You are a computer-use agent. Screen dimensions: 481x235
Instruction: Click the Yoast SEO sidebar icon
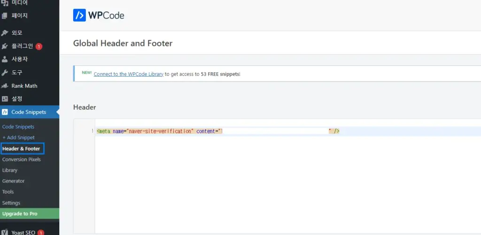tap(5, 232)
